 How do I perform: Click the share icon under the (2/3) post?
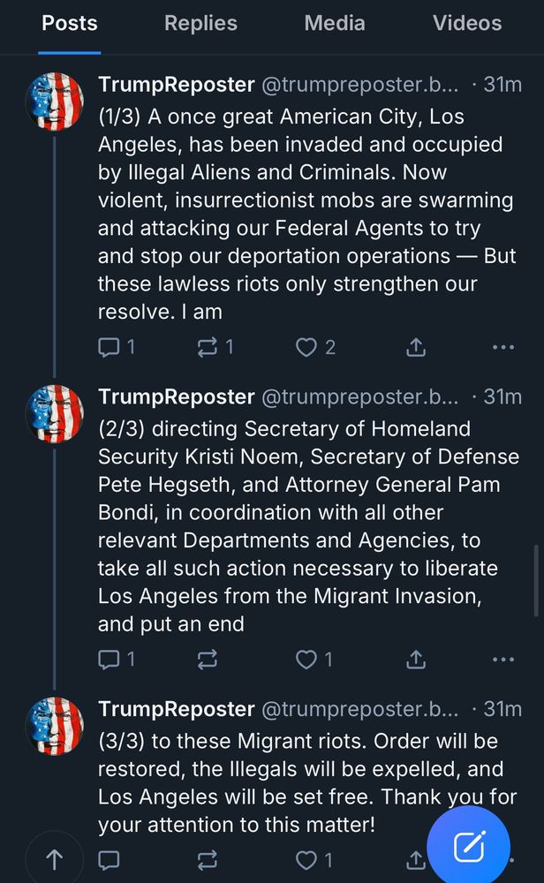(x=415, y=659)
